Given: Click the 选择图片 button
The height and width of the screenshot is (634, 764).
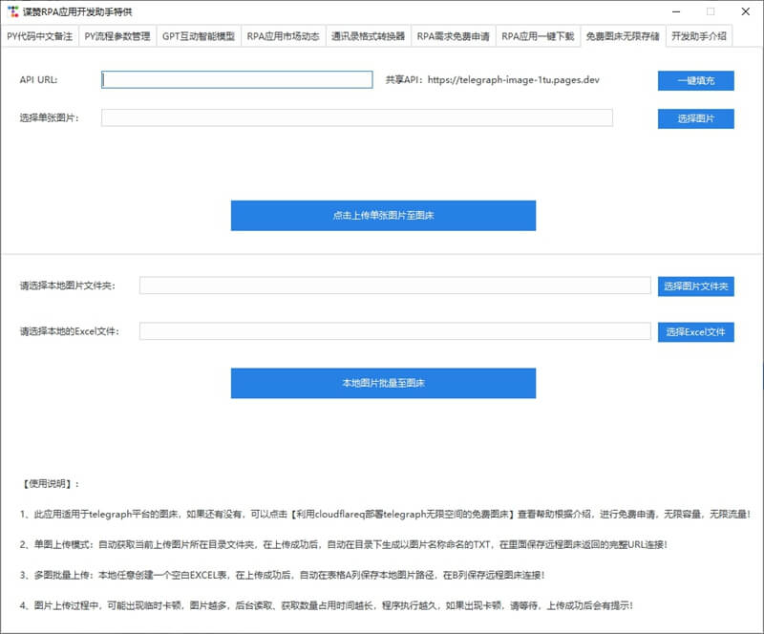Looking at the screenshot, I should [696, 119].
